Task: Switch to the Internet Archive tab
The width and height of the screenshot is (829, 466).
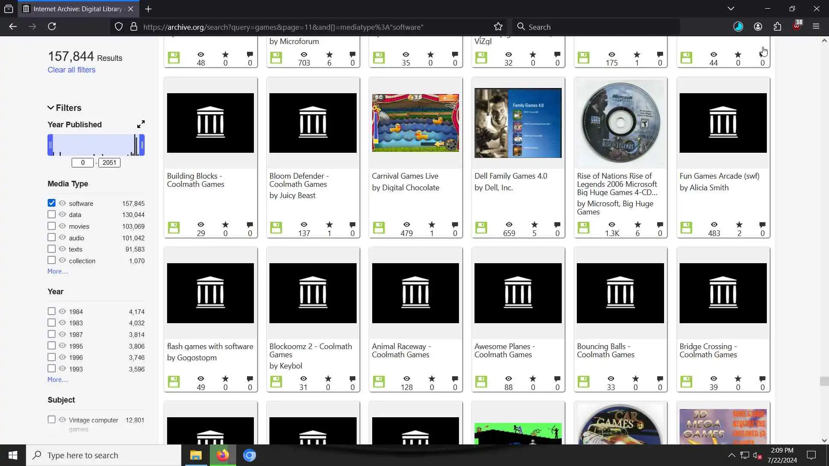Action: point(78,9)
